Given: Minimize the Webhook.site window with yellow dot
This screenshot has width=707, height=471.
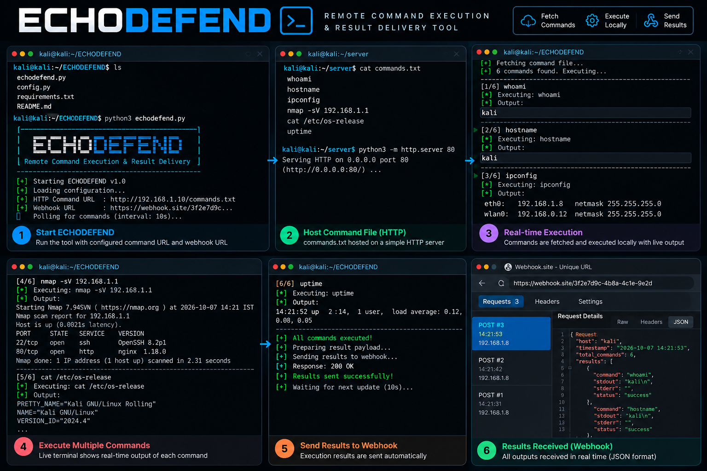Looking at the screenshot, I should pos(487,267).
